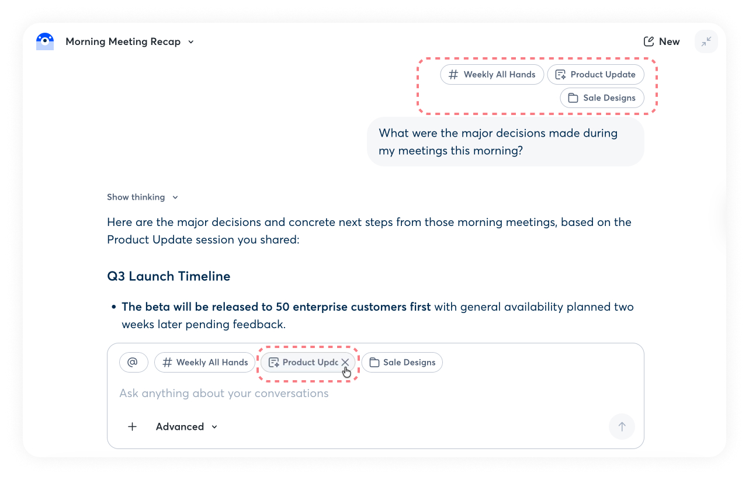Open the Advanced options dropdown
Screen dimensions: 749x480
coord(186,427)
